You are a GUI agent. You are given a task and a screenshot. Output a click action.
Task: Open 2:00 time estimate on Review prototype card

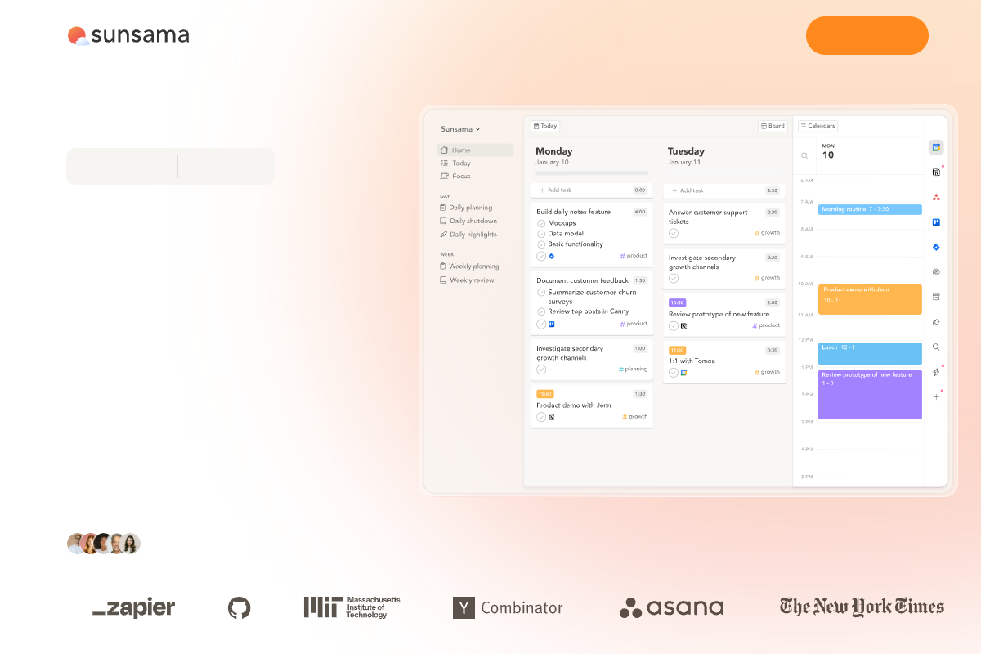tap(773, 302)
